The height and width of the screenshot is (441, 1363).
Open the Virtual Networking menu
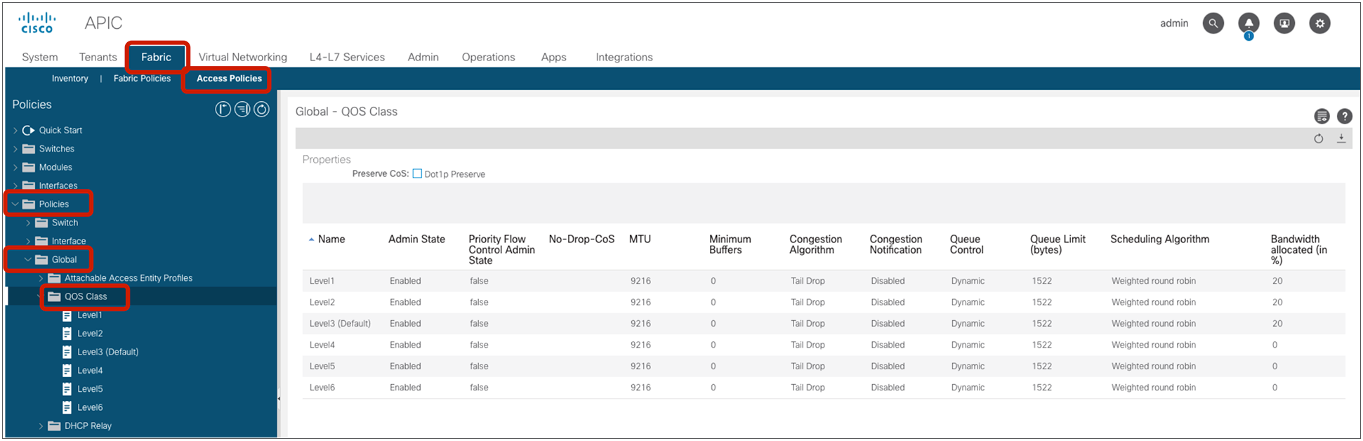(x=242, y=58)
